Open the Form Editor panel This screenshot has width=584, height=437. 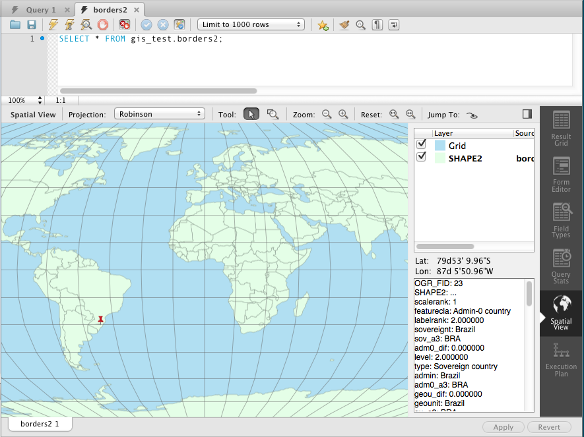tap(560, 174)
